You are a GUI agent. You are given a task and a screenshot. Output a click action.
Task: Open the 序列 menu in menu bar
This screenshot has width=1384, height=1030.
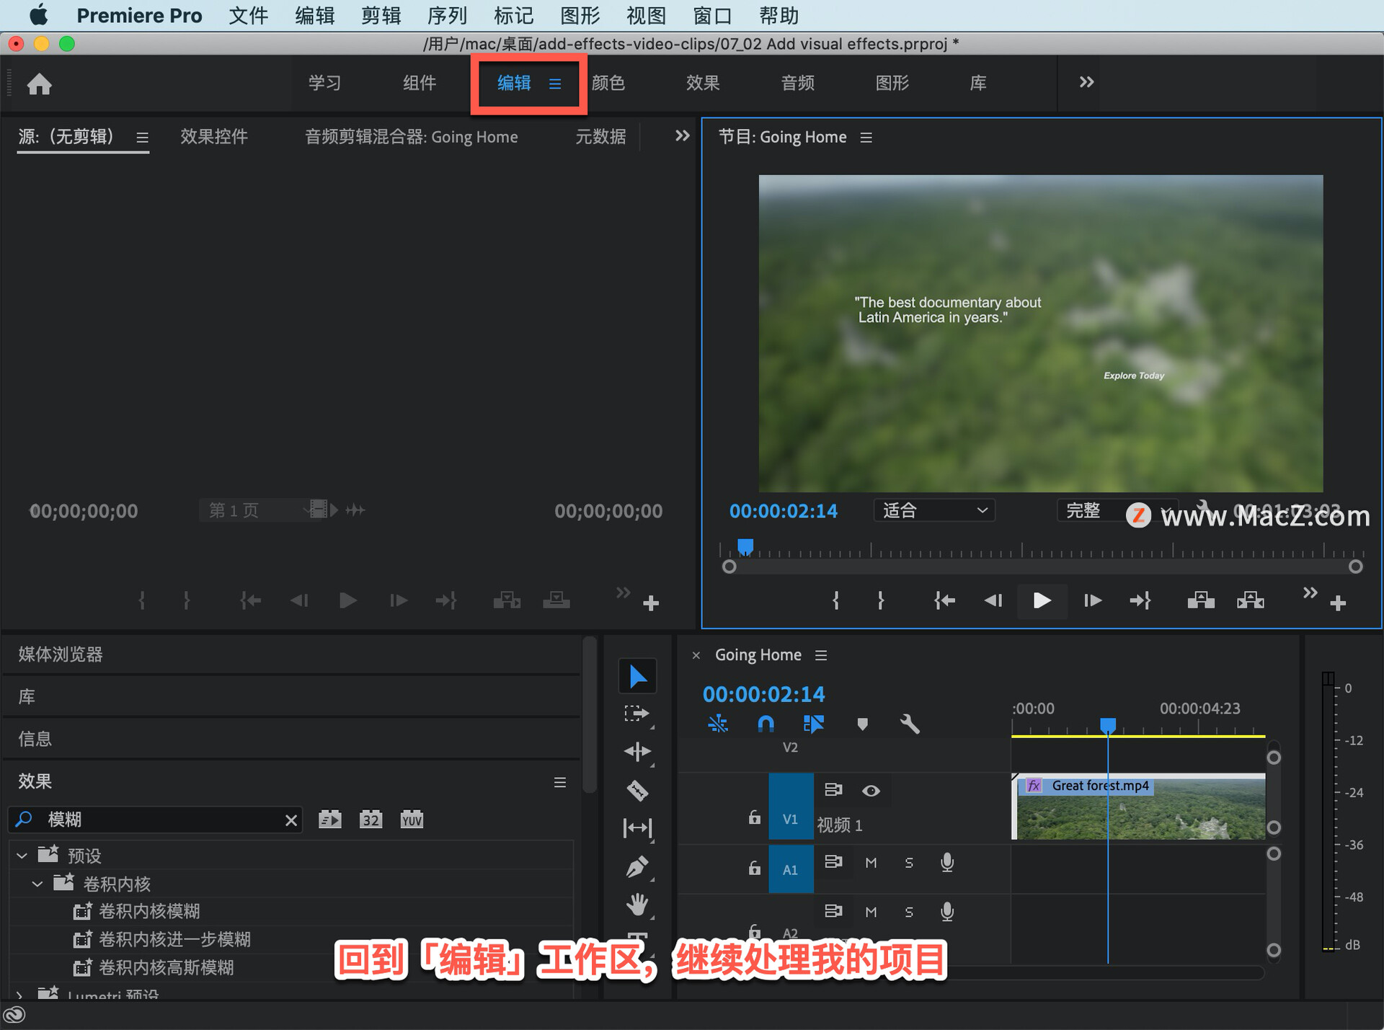pos(446,15)
